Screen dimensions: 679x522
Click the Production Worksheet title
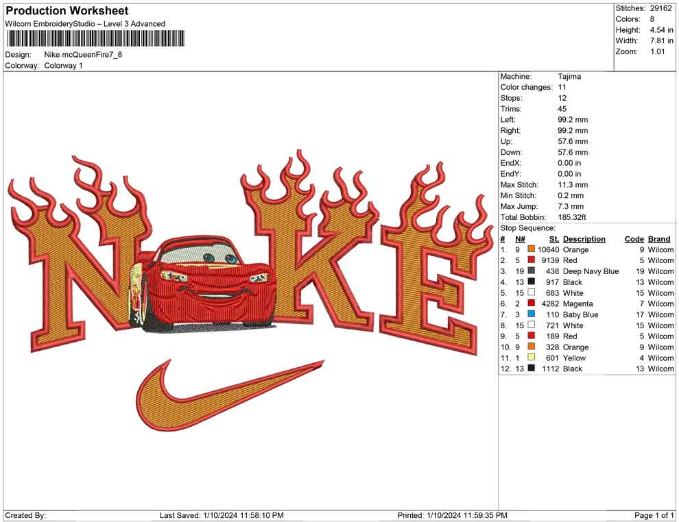[67, 11]
